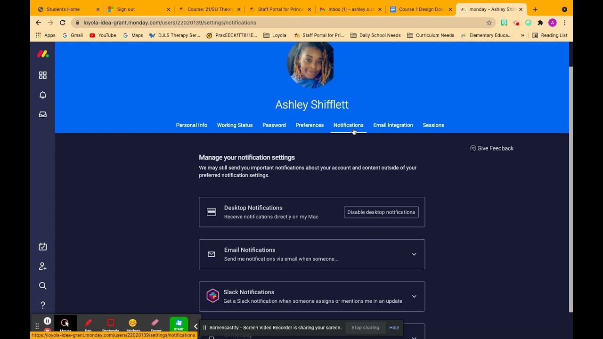Select the Screencastify Eraser tool
Image resolution: width=603 pixels, height=339 pixels.
(x=155, y=323)
